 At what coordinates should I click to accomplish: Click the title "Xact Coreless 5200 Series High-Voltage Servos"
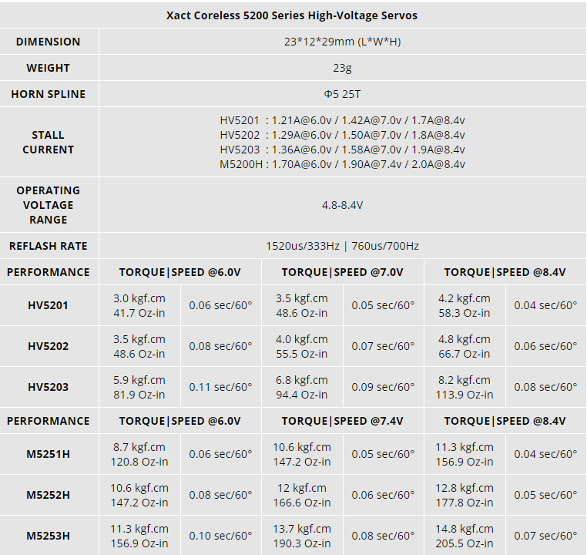coord(292,15)
